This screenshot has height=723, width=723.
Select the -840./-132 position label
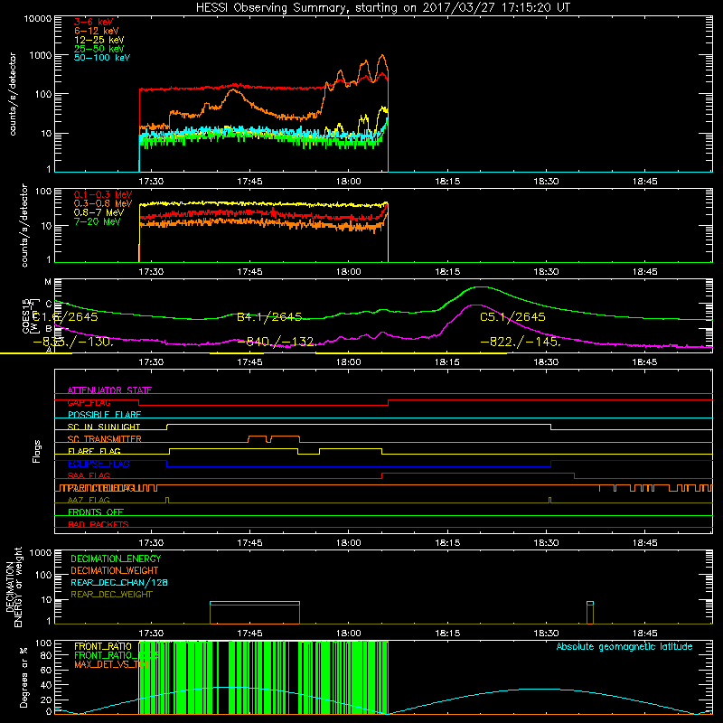pyautogui.click(x=276, y=342)
